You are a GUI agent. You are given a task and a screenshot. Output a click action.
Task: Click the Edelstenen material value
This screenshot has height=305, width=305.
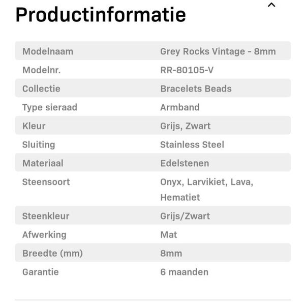click(x=185, y=163)
